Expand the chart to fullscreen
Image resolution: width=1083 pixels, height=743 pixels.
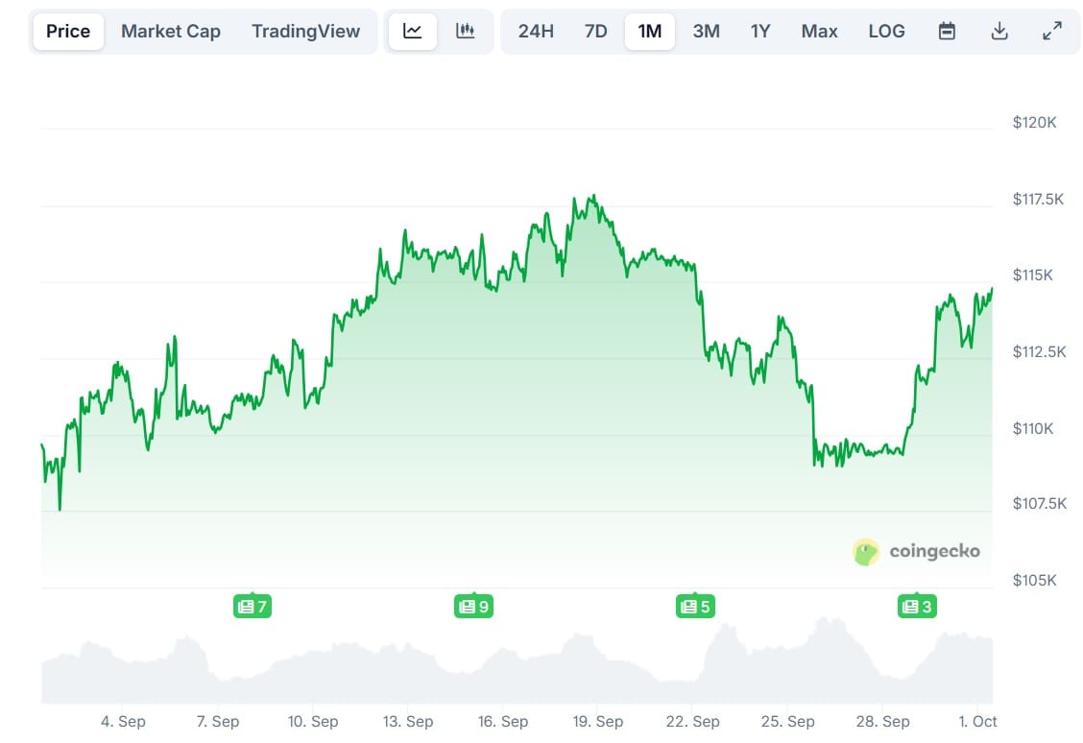point(1052,30)
